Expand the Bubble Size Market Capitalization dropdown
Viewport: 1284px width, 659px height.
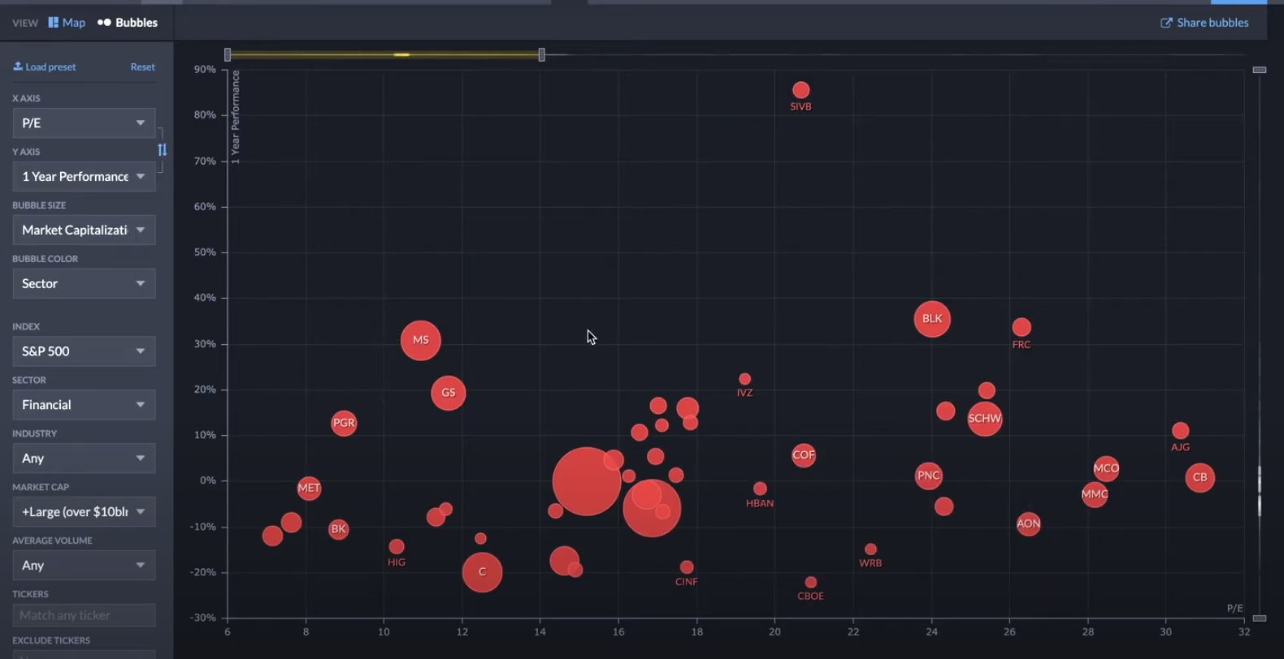point(84,230)
